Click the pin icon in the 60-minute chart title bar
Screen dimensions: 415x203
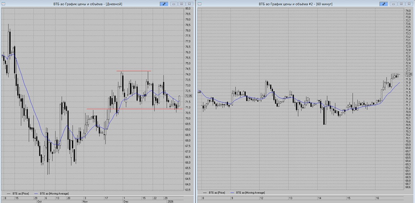(383, 4)
